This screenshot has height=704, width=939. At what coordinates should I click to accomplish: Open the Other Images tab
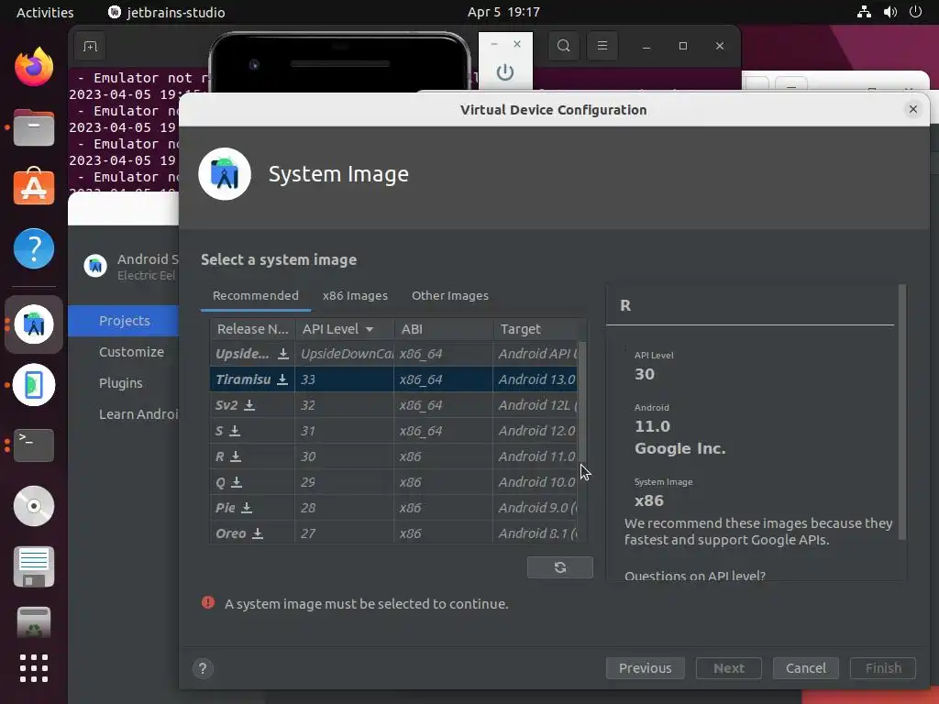click(x=449, y=296)
